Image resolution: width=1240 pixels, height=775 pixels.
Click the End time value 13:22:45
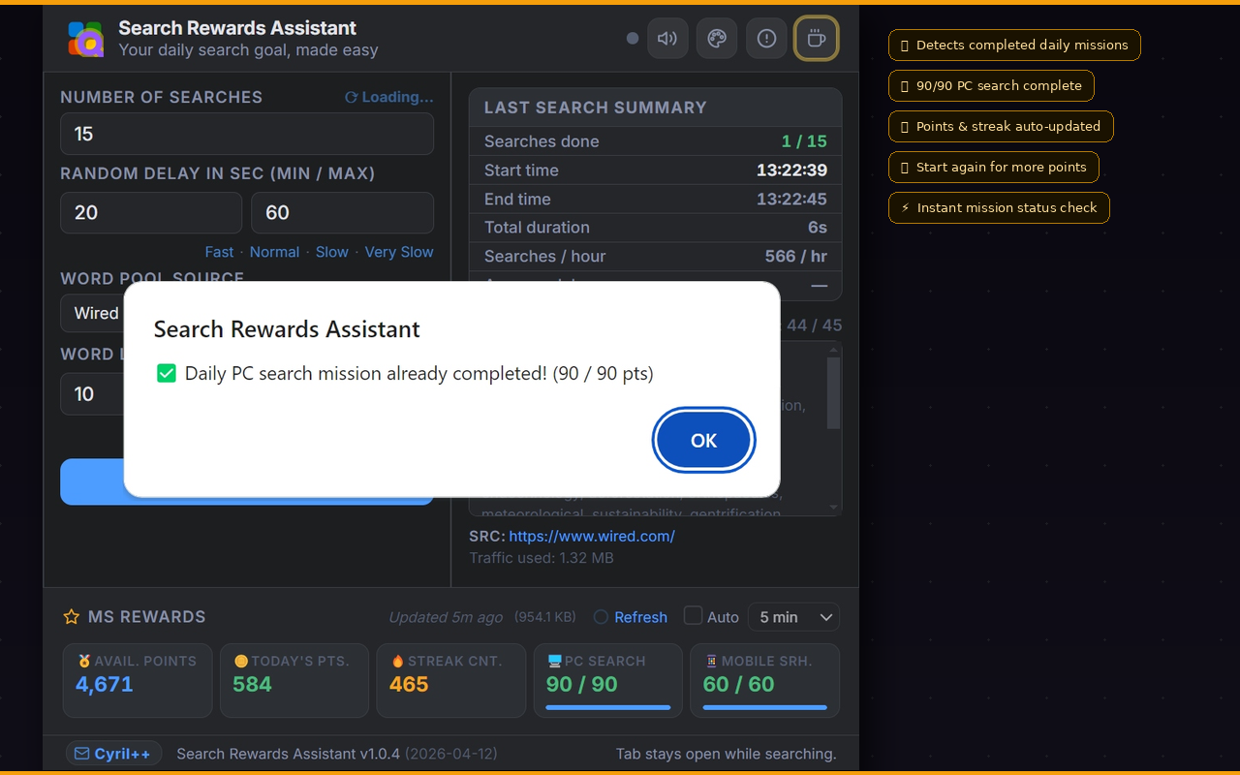tap(791, 200)
